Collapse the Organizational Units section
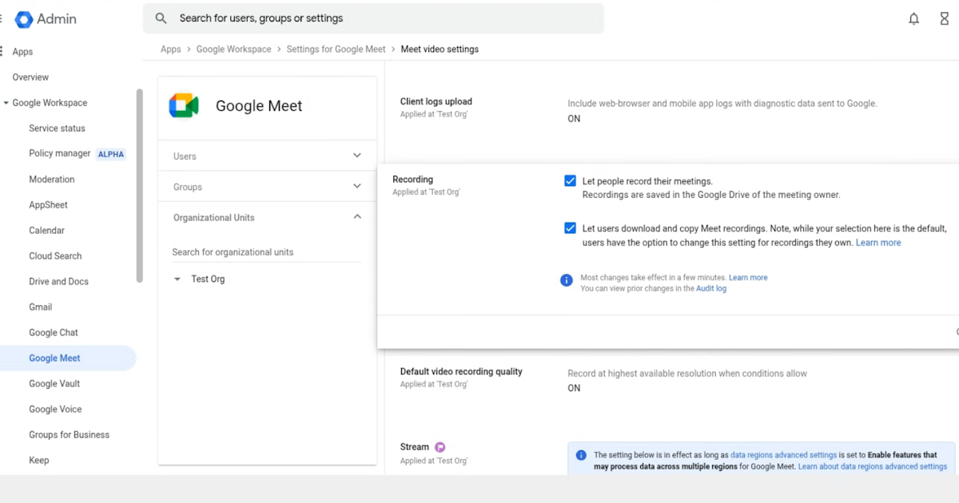The height and width of the screenshot is (503, 959). point(357,216)
